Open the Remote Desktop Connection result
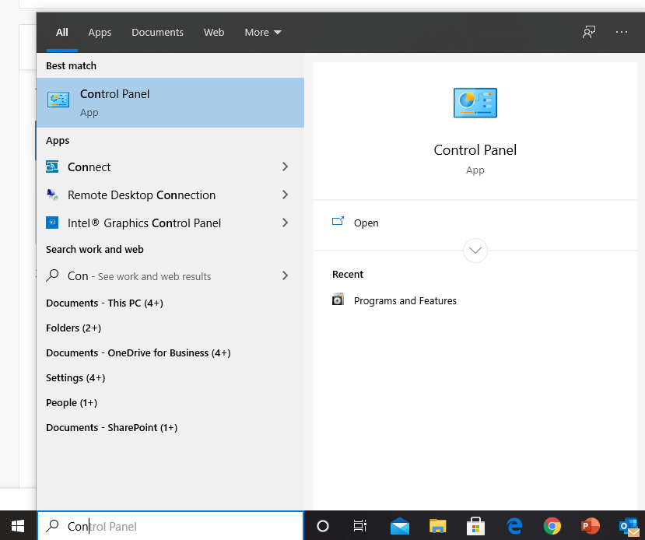The height and width of the screenshot is (540, 645). click(170, 195)
